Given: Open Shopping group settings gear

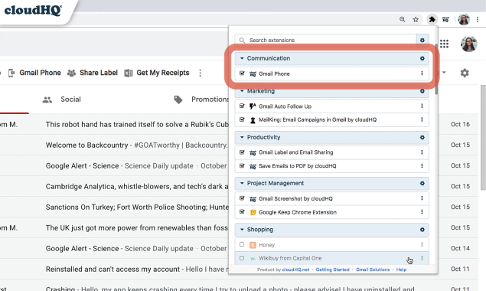Looking at the screenshot, I should 422,230.
